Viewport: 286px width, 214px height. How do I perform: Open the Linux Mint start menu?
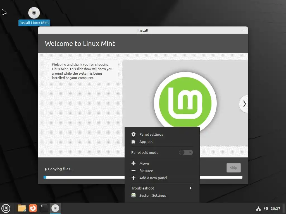[x=6, y=208]
